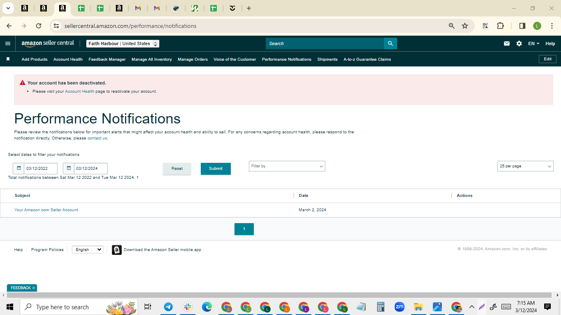Screen dimensions: 561x315
Task: Open A-to-z Guarantee Claims menu item
Action: (367, 59)
